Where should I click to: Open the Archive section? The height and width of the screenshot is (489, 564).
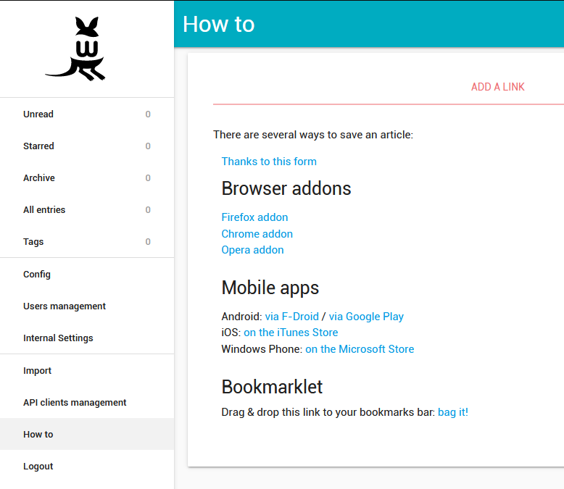(x=39, y=178)
